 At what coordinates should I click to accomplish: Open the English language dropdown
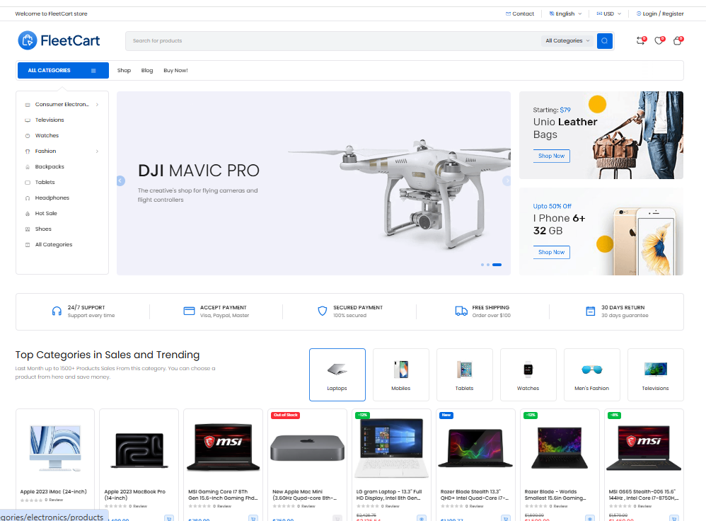click(x=565, y=13)
